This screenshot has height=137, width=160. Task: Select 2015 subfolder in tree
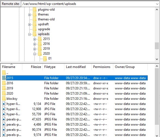coord(46,39)
